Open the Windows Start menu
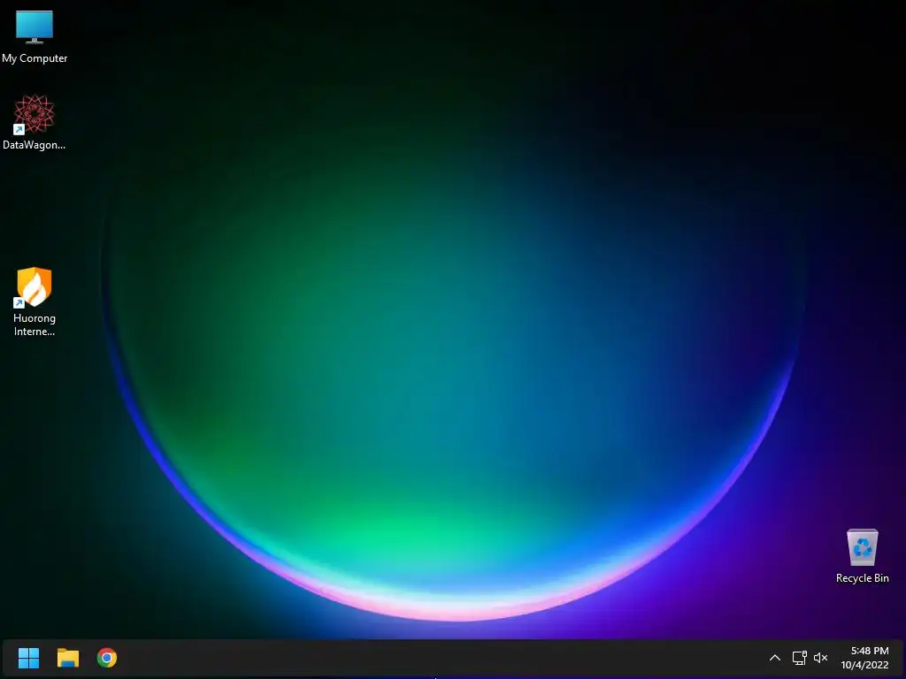This screenshot has height=679, width=906. [x=28, y=658]
